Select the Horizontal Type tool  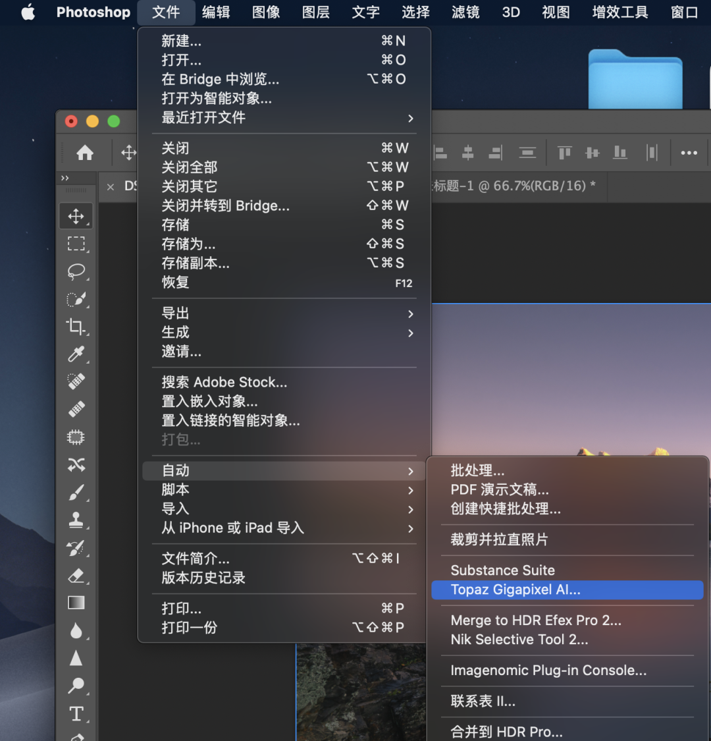(76, 713)
